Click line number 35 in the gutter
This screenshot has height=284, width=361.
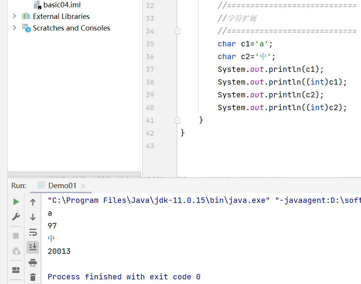(x=150, y=44)
